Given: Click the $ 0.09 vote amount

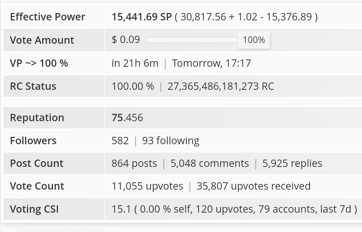Looking at the screenshot, I should [x=126, y=40].
